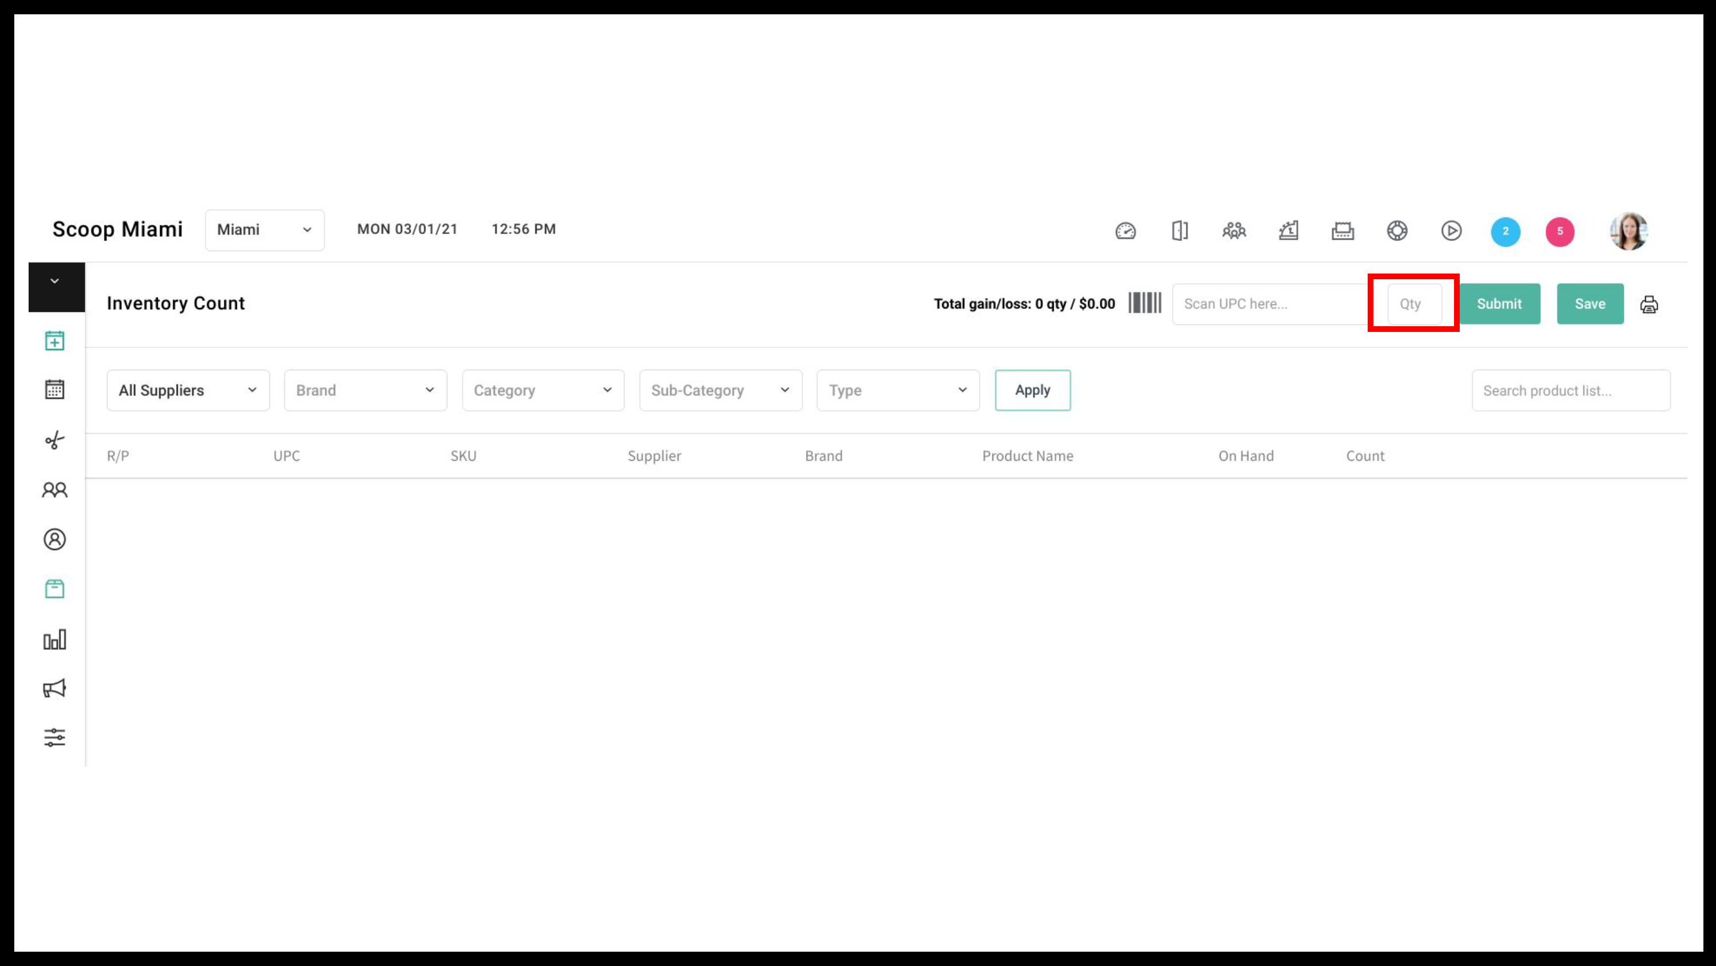Viewport: 1716px width, 966px height.
Task: Click the Total gain/loss summary text
Action: (1024, 304)
